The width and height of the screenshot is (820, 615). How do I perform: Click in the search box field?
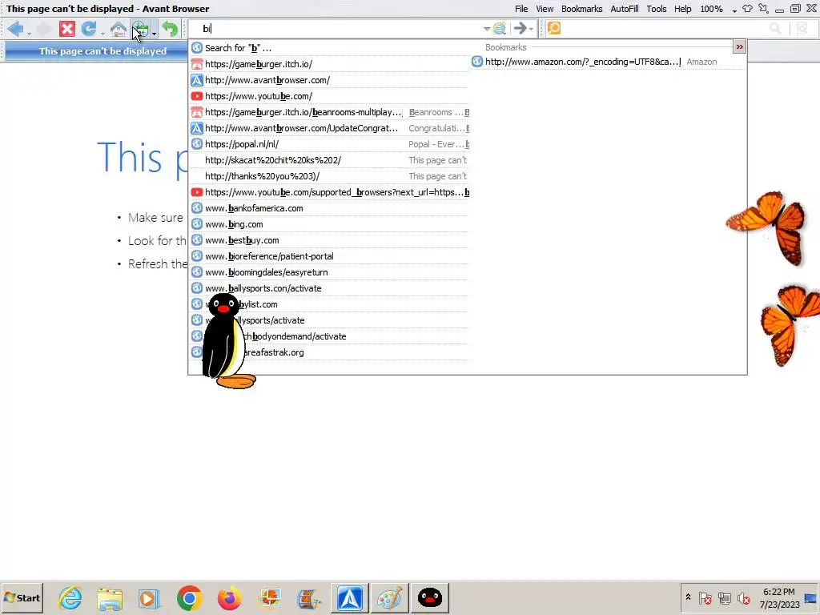pyautogui.click(x=664, y=29)
